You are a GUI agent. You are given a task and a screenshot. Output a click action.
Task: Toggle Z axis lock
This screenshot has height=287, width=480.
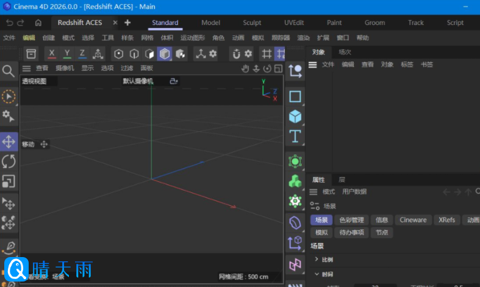tap(82, 54)
